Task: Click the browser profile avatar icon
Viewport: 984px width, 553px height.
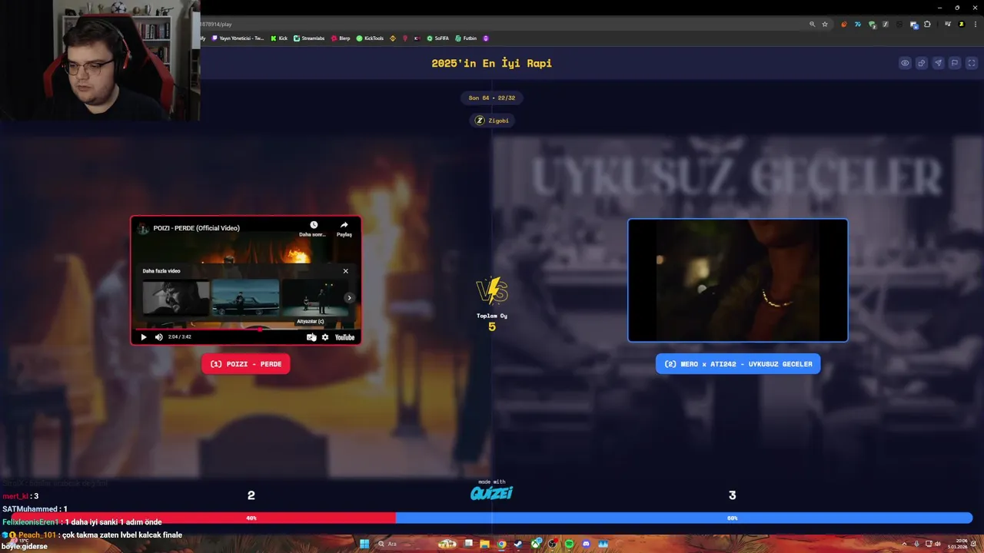Action: tap(961, 25)
